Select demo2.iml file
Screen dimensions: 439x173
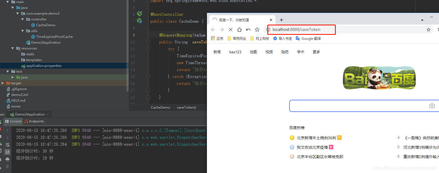click(17, 95)
